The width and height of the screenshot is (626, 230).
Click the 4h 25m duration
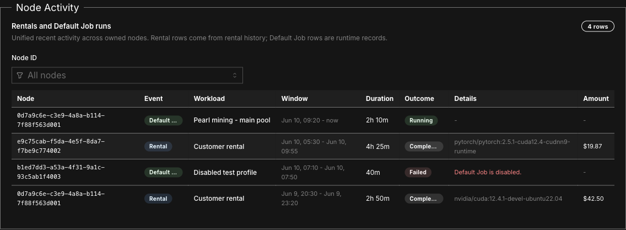click(377, 147)
